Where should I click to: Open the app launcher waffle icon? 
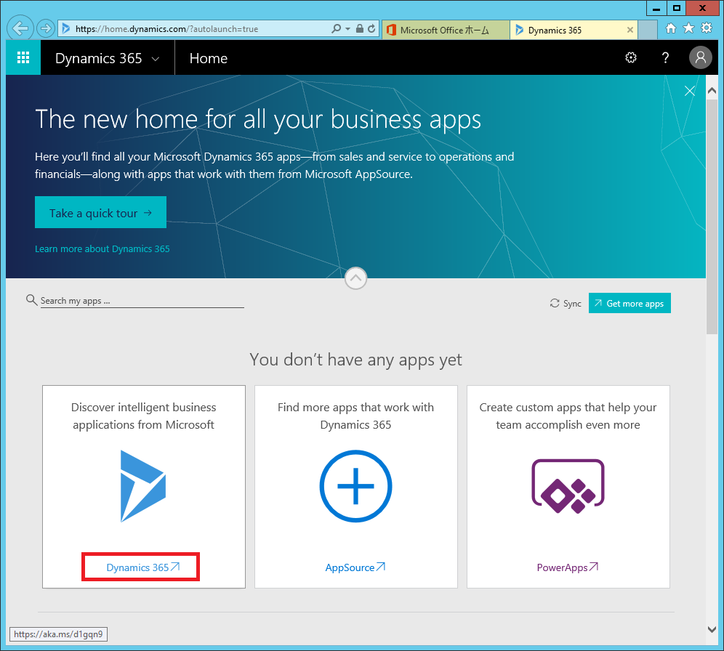[x=23, y=57]
